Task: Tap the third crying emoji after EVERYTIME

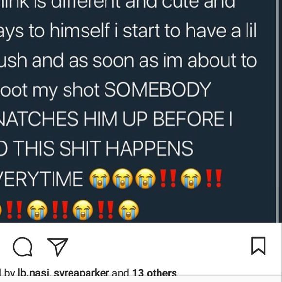Action: click(x=145, y=178)
